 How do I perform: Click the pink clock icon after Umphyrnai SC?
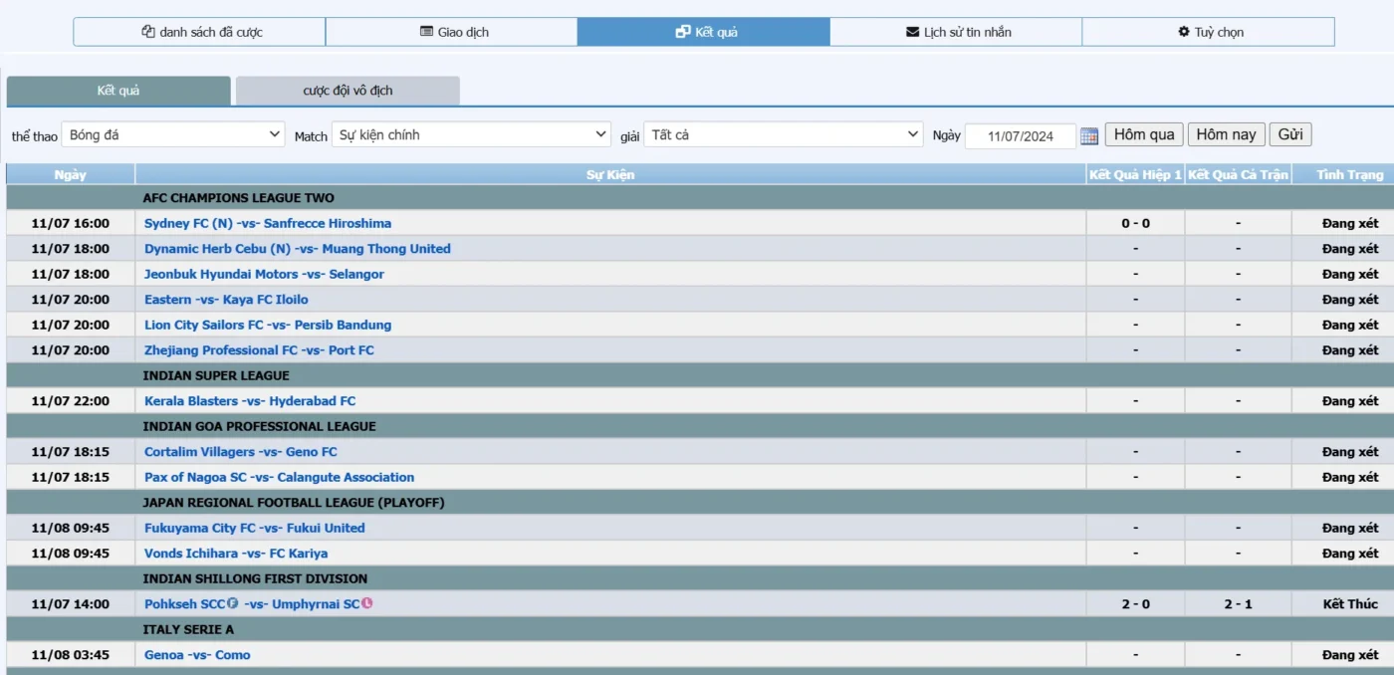click(x=366, y=603)
